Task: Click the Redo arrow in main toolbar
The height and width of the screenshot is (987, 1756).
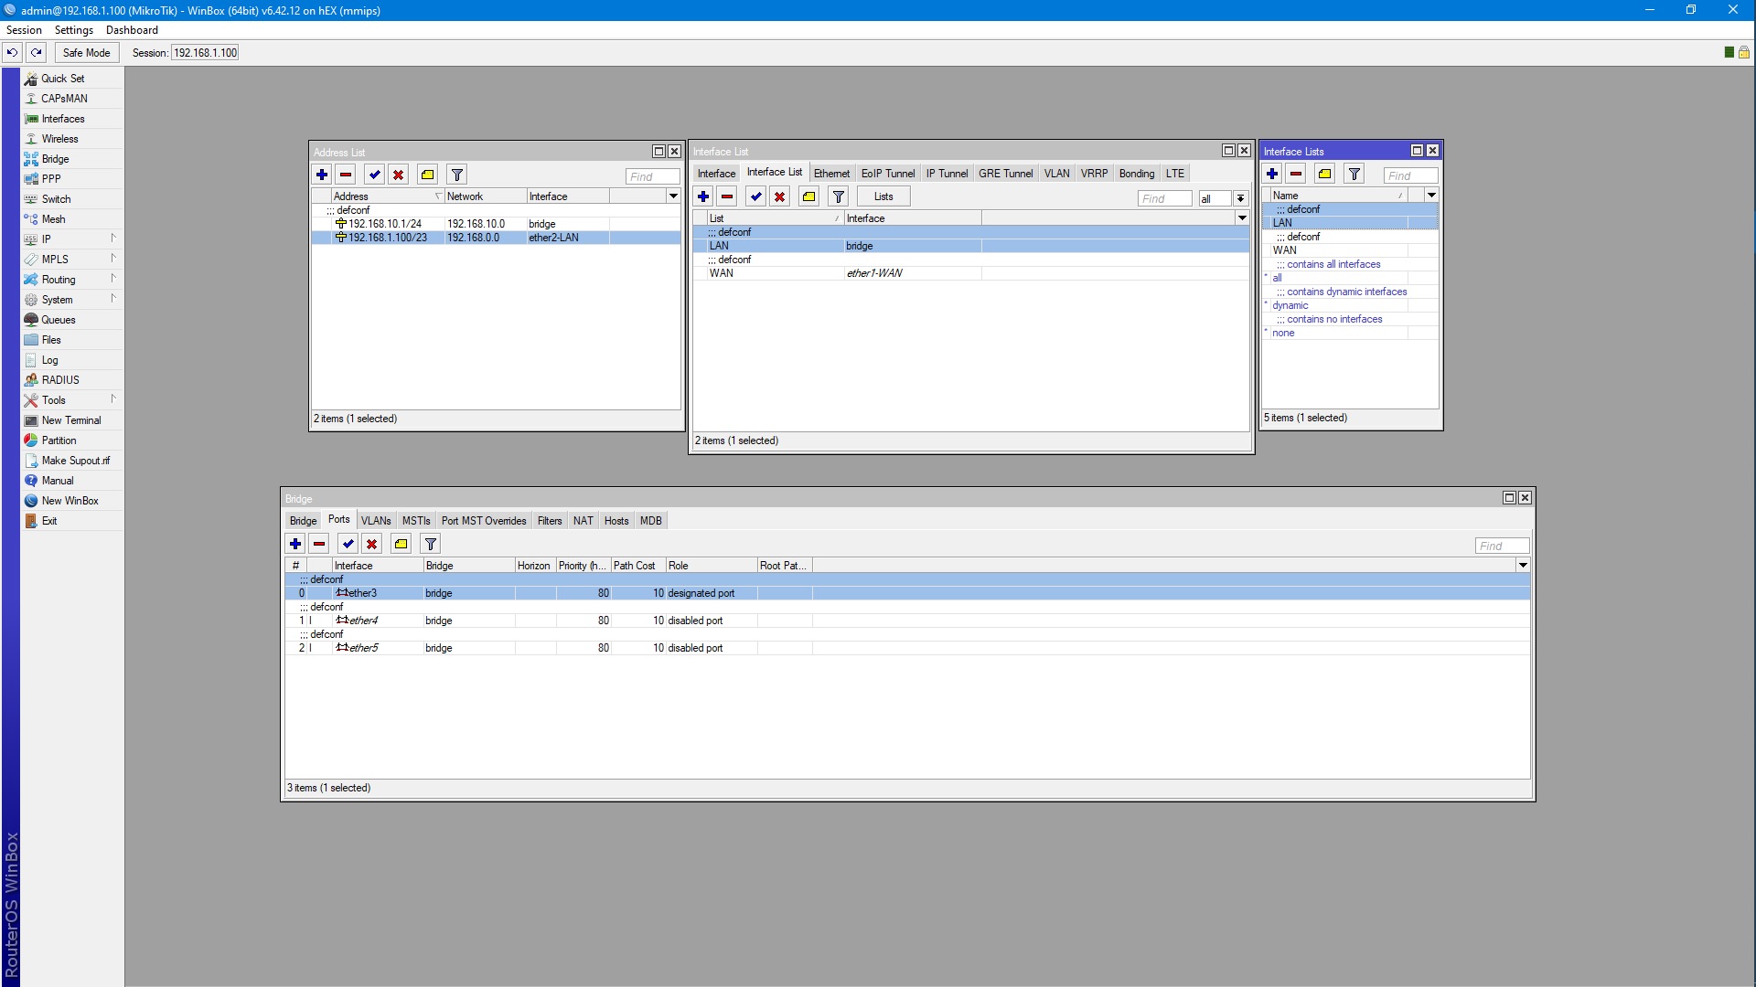Action: (x=37, y=52)
